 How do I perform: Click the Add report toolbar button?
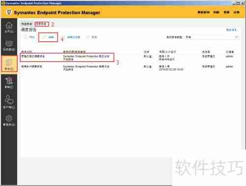pos(30,37)
